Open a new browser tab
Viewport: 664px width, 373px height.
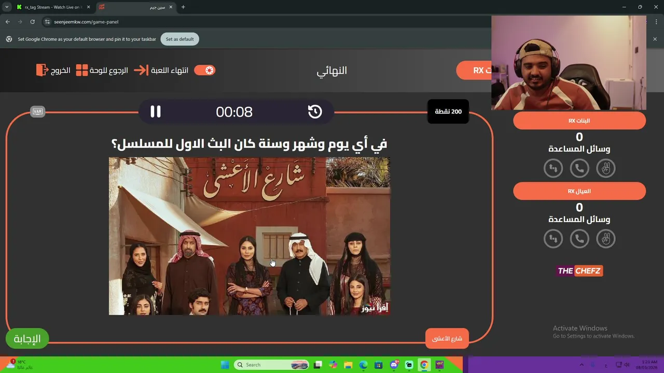183,7
